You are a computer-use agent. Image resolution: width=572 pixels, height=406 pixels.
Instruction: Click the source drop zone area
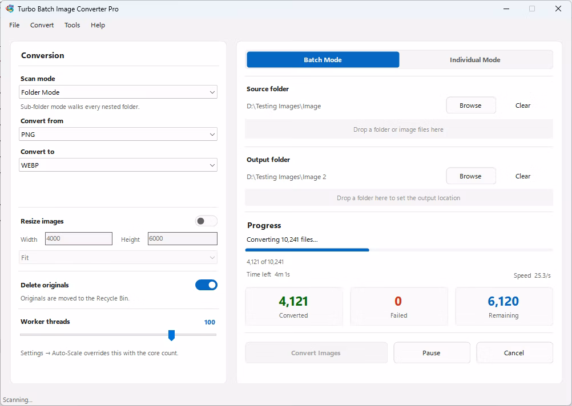click(x=398, y=129)
